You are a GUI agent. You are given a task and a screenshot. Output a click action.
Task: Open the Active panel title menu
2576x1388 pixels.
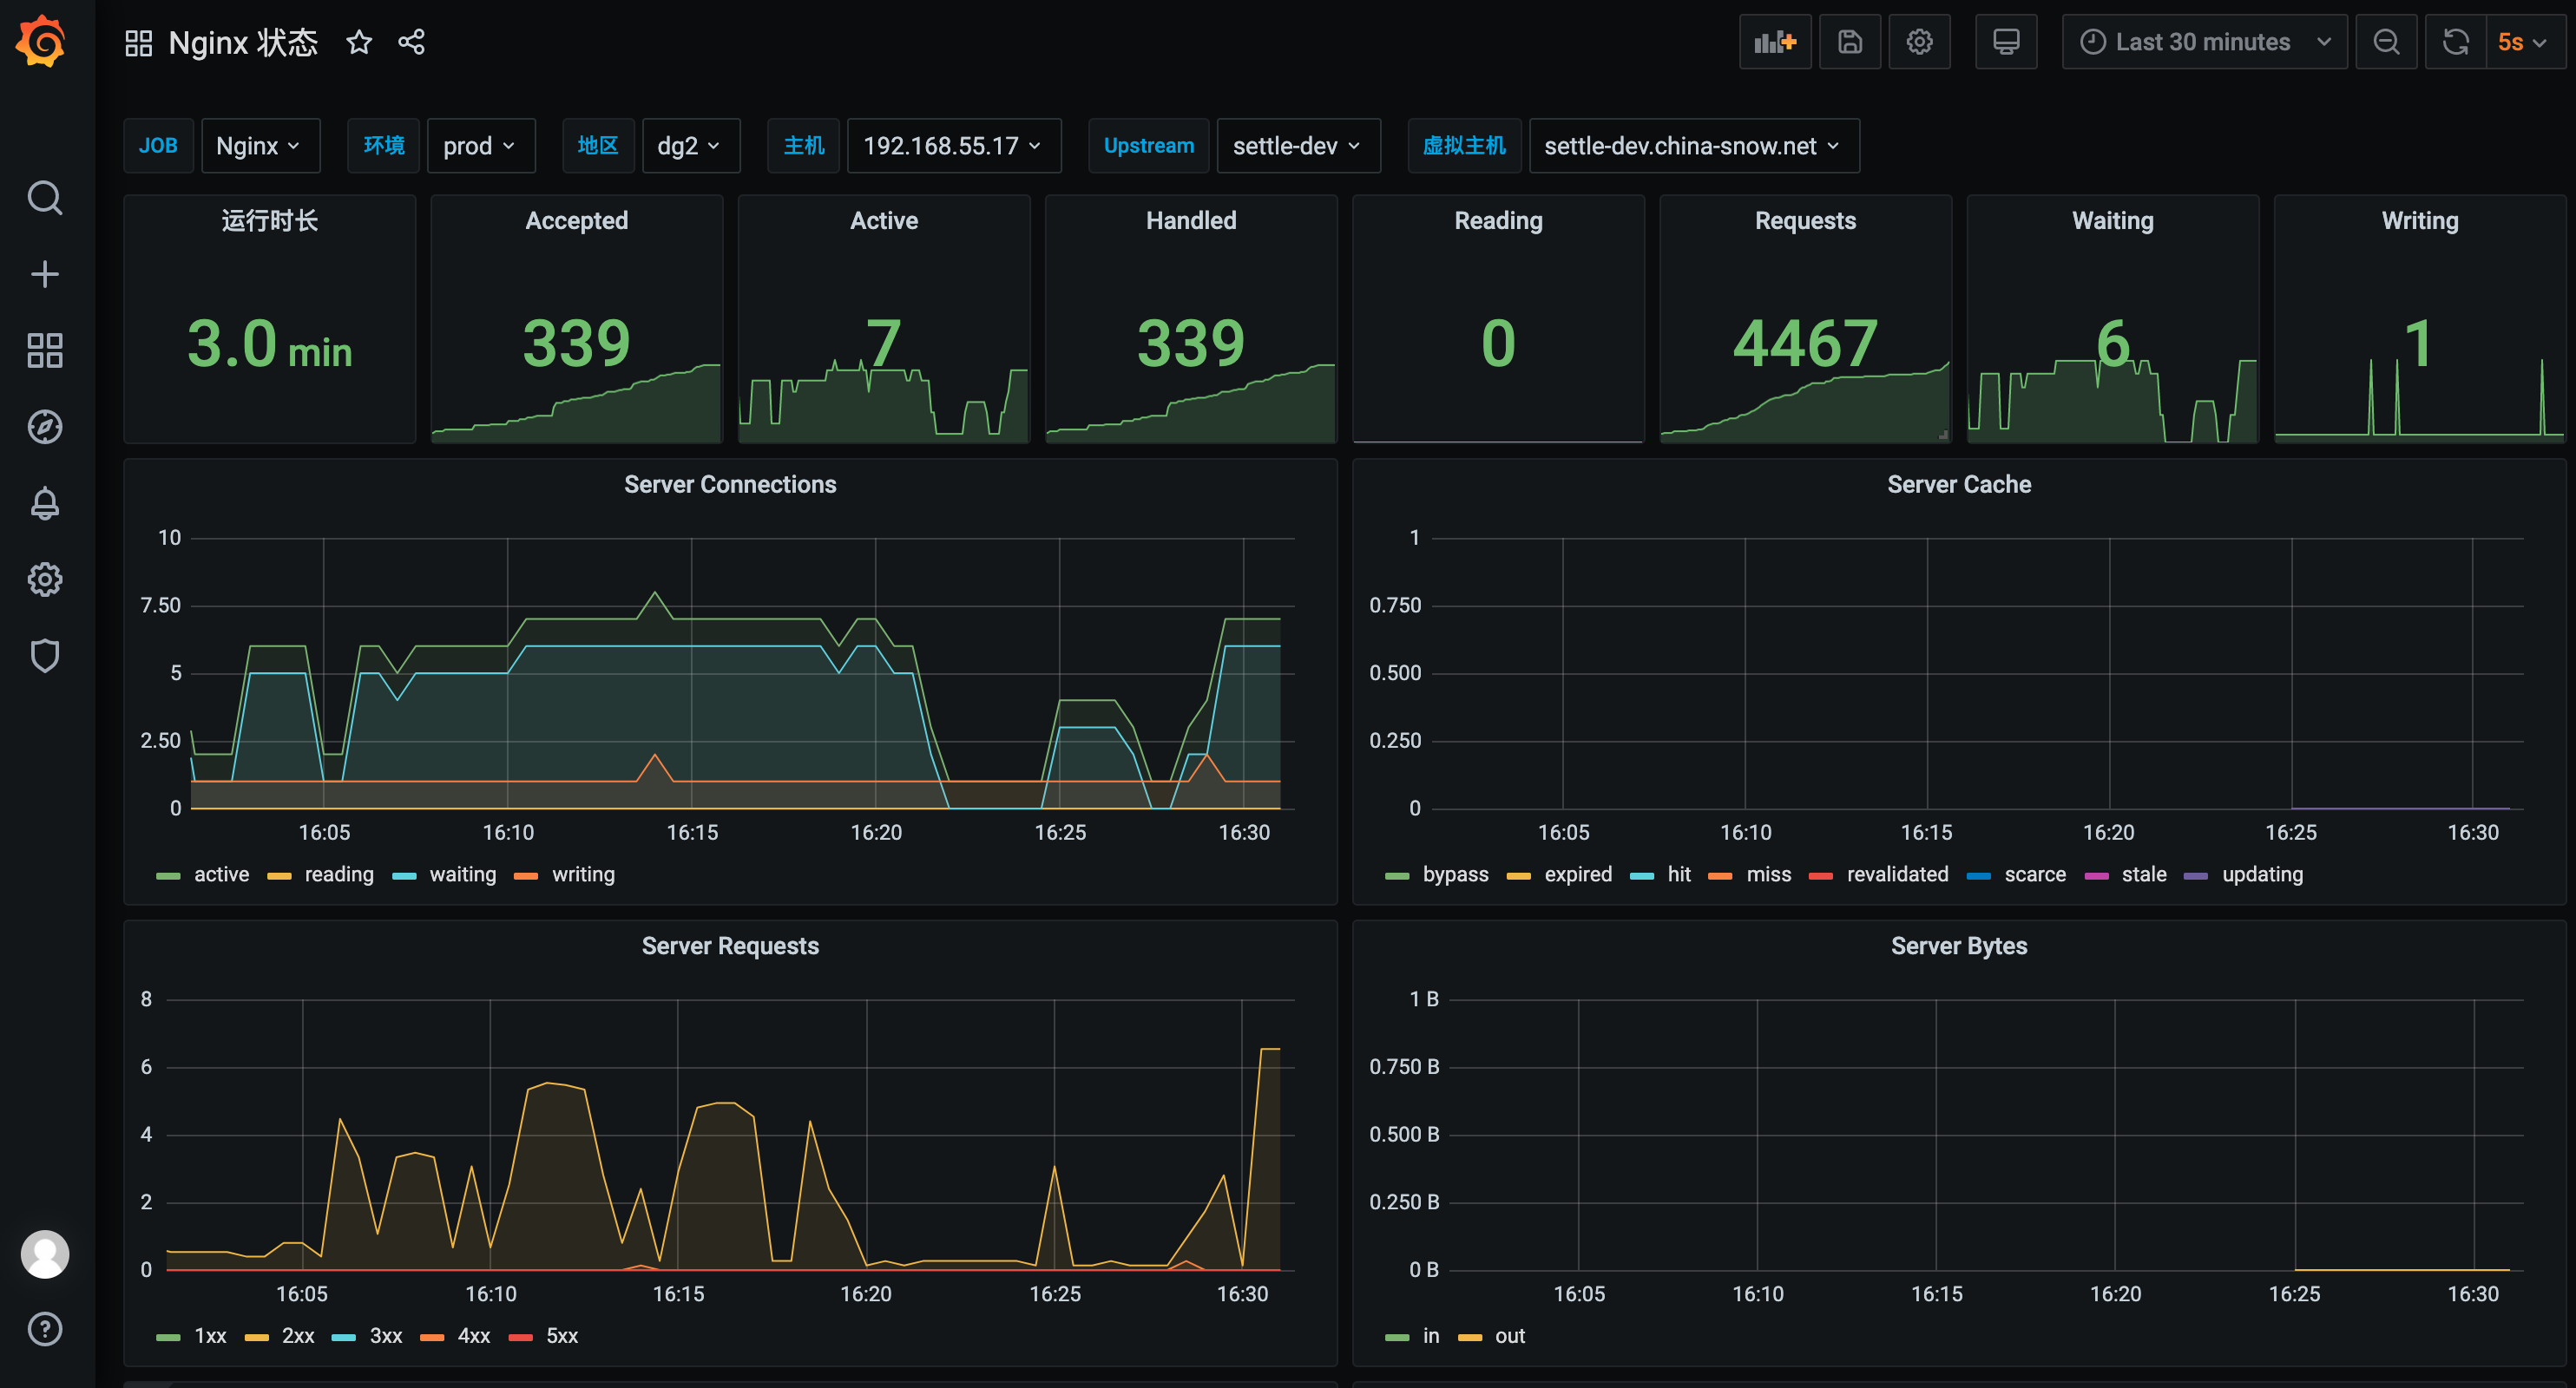click(884, 221)
